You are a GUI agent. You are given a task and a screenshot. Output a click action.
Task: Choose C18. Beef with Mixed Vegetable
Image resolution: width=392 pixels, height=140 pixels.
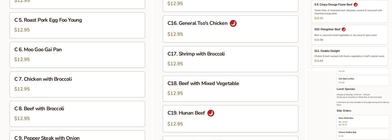pos(230,88)
